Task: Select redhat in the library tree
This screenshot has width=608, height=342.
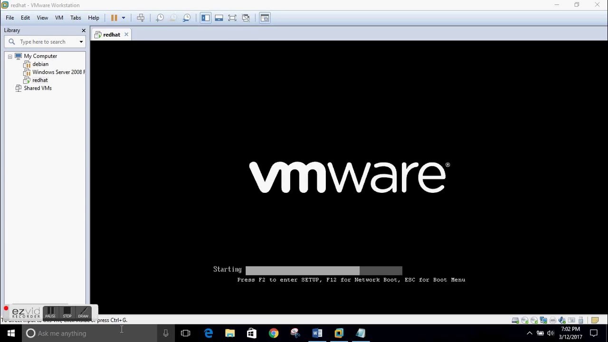Action: tap(40, 80)
